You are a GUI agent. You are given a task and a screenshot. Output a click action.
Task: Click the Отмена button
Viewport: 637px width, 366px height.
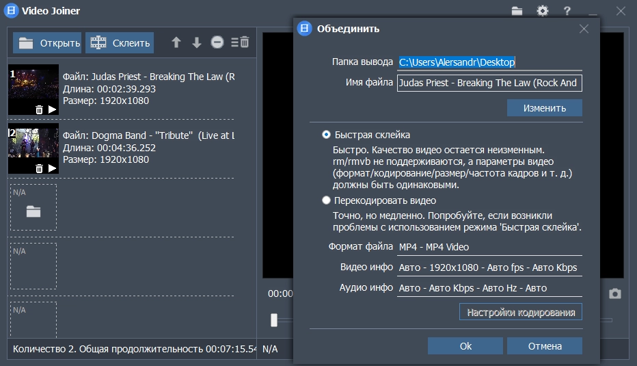coord(544,346)
